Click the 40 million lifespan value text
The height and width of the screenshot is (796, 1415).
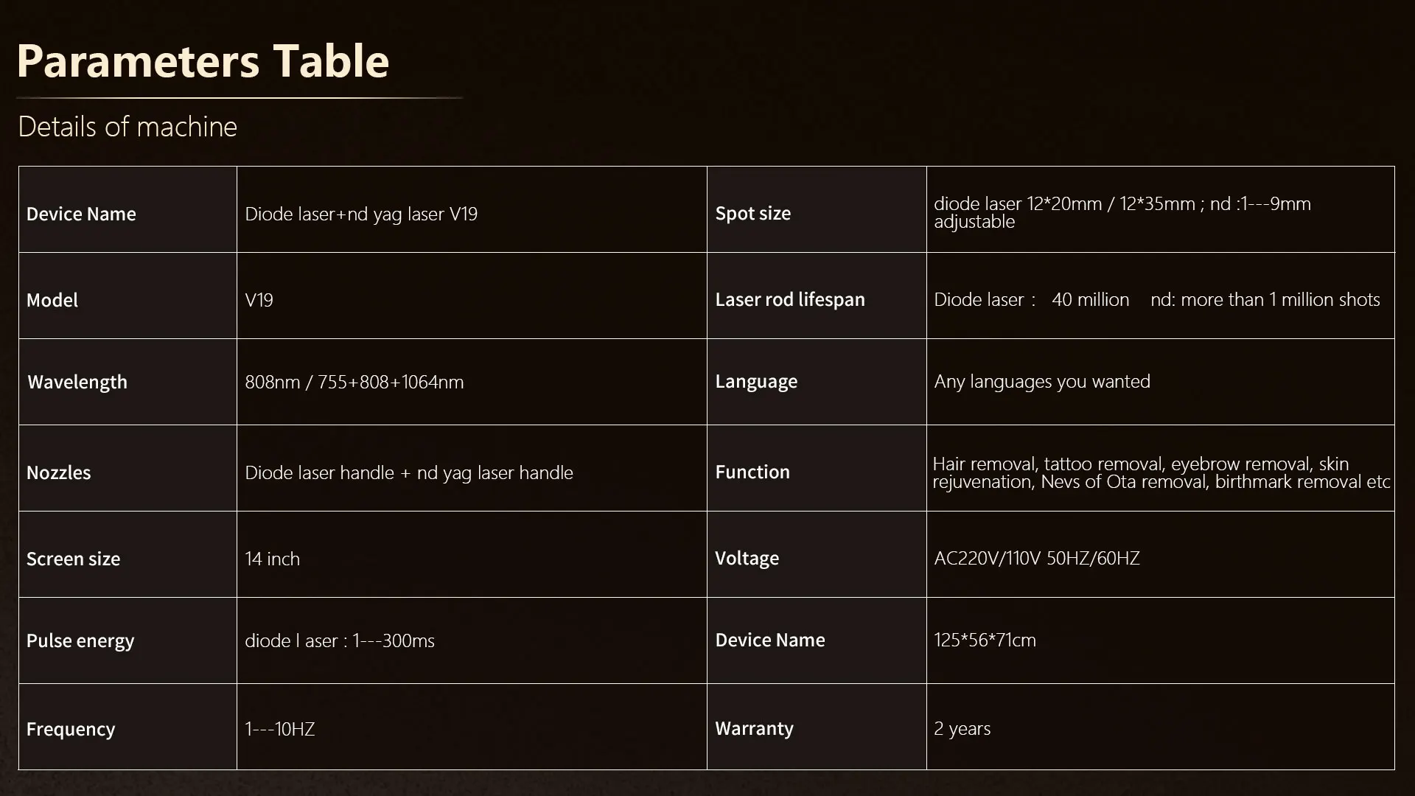click(x=1090, y=299)
